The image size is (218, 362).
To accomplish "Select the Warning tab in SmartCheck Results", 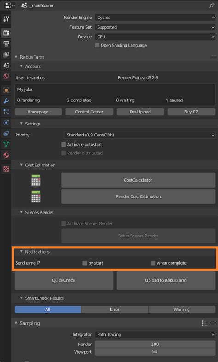I will coord(182,309).
